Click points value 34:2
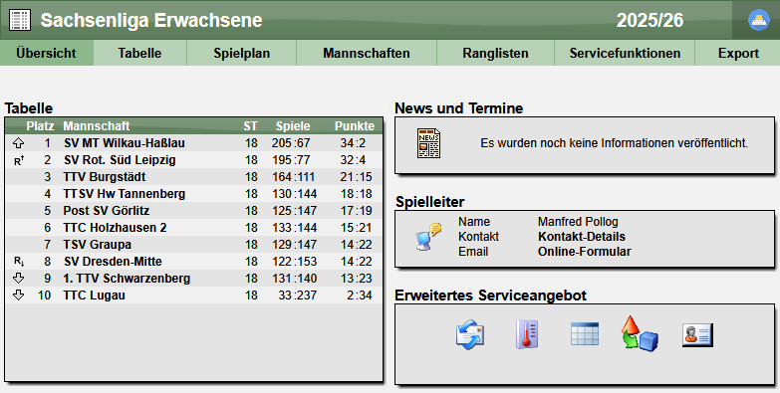Screen dimensions: 780x393 (x=354, y=143)
